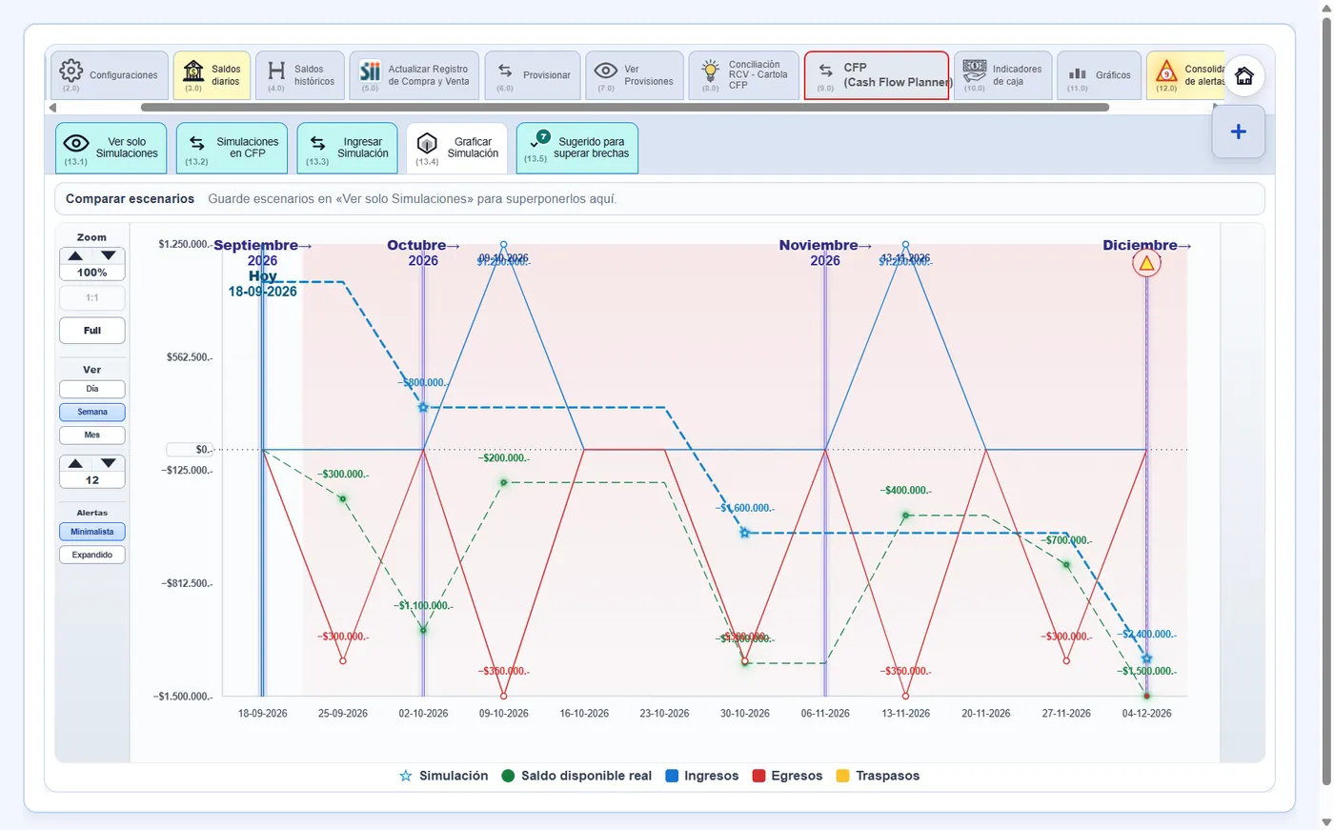Open Ingresar Simulación subtab

(x=347, y=148)
